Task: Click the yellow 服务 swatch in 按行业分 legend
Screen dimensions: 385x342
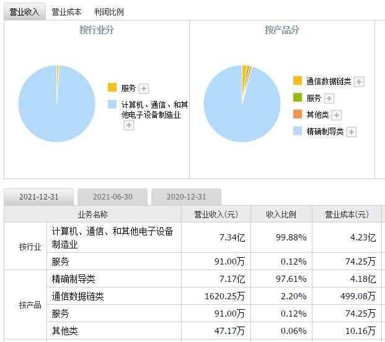Action: point(112,87)
